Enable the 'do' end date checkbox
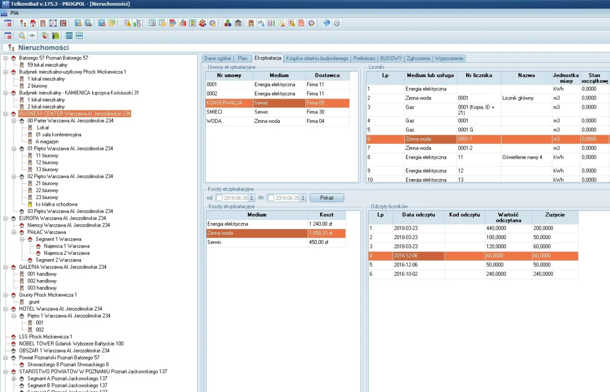The image size is (610, 392). [271, 198]
